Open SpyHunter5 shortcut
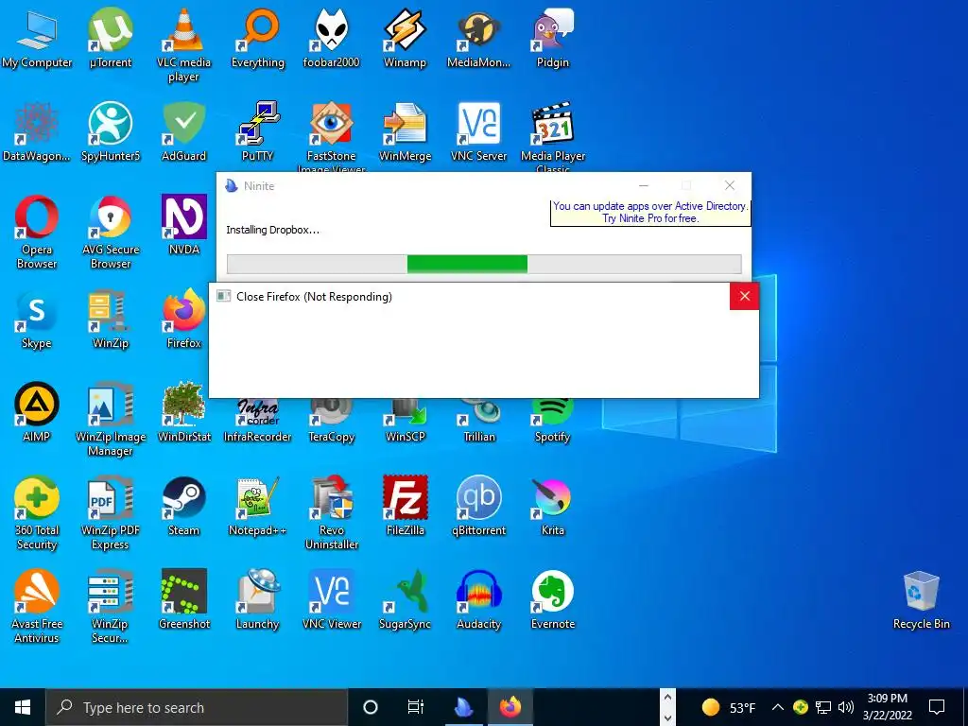 pos(110,131)
